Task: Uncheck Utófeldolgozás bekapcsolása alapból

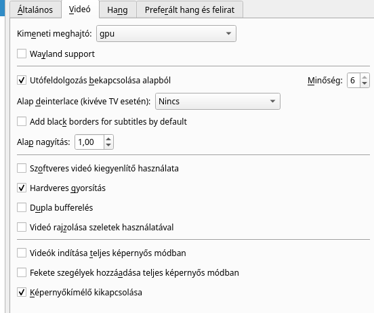Action: pos(22,80)
